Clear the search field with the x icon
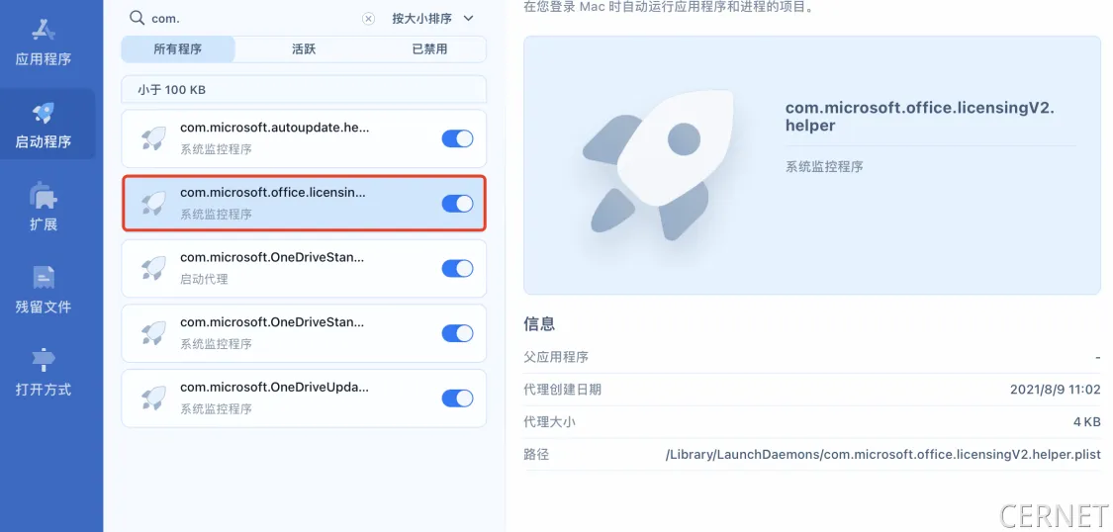The image size is (1113, 532). click(368, 19)
